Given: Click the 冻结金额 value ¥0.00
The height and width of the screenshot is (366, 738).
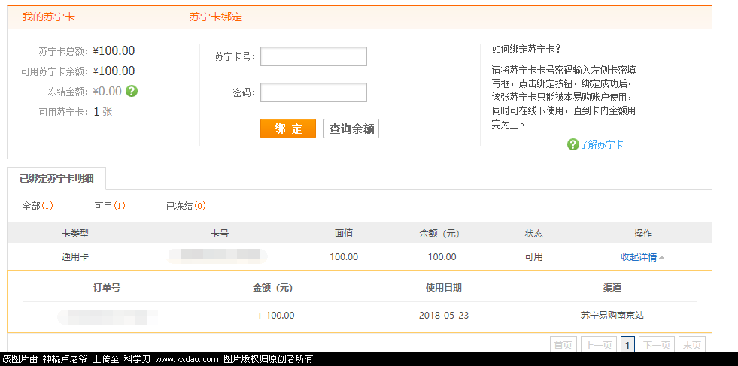Looking at the screenshot, I should point(108,91).
